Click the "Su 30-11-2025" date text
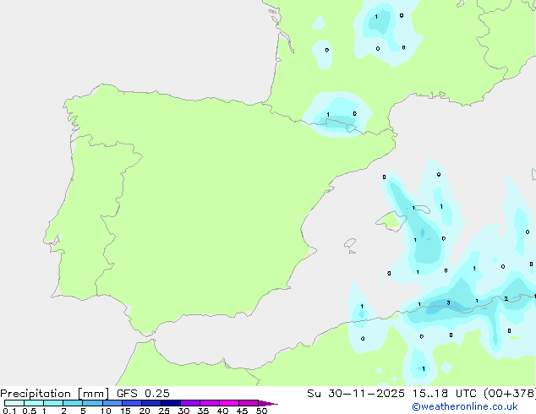This screenshot has height=414, width=536. pyautogui.click(x=356, y=394)
